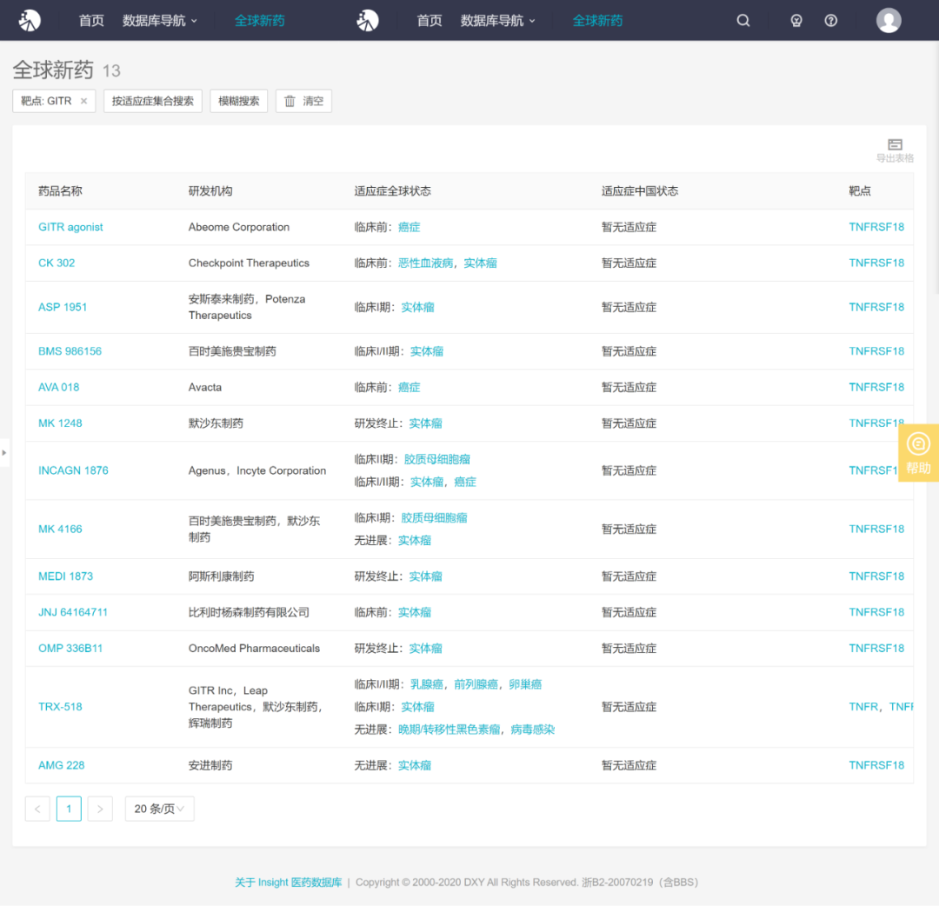
Task: Open TRX-518 drug link
Action: [x=61, y=707]
